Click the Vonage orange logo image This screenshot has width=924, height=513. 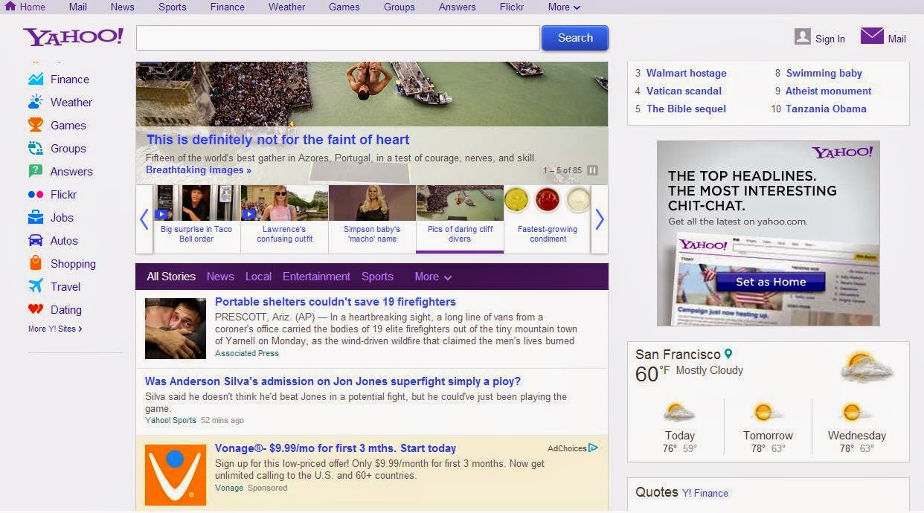click(176, 475)
